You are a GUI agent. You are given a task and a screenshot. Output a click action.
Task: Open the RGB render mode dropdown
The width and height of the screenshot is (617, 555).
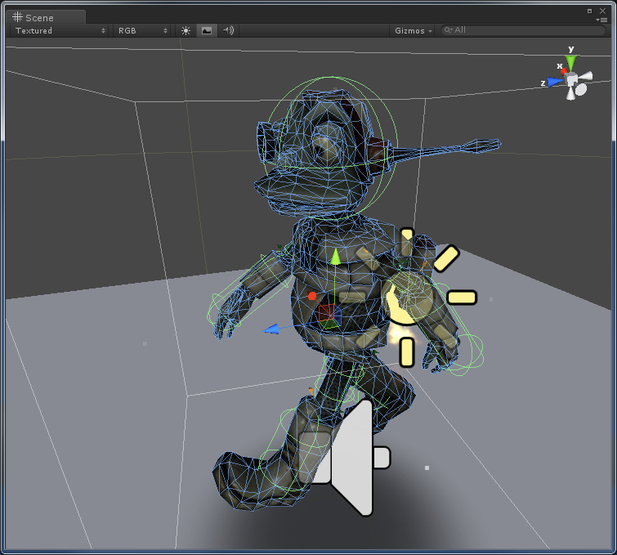(x=142, y=30)
